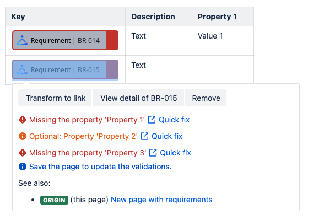Apply Quick fix for missing Property 3
The height and width of the screenshot is (220, 313).
(175, 153)
